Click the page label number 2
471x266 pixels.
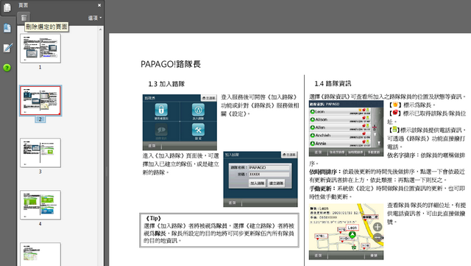pos(40,119)
